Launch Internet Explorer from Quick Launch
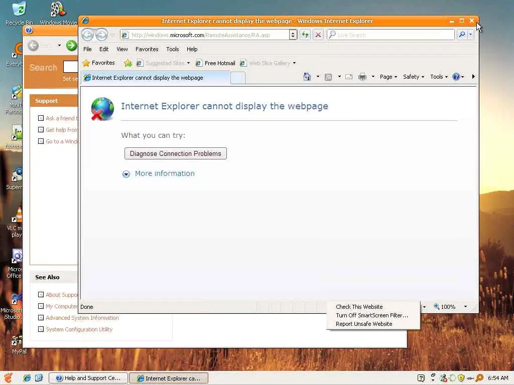The width and height of the screenshot is (514, 385). click(27, 378)
